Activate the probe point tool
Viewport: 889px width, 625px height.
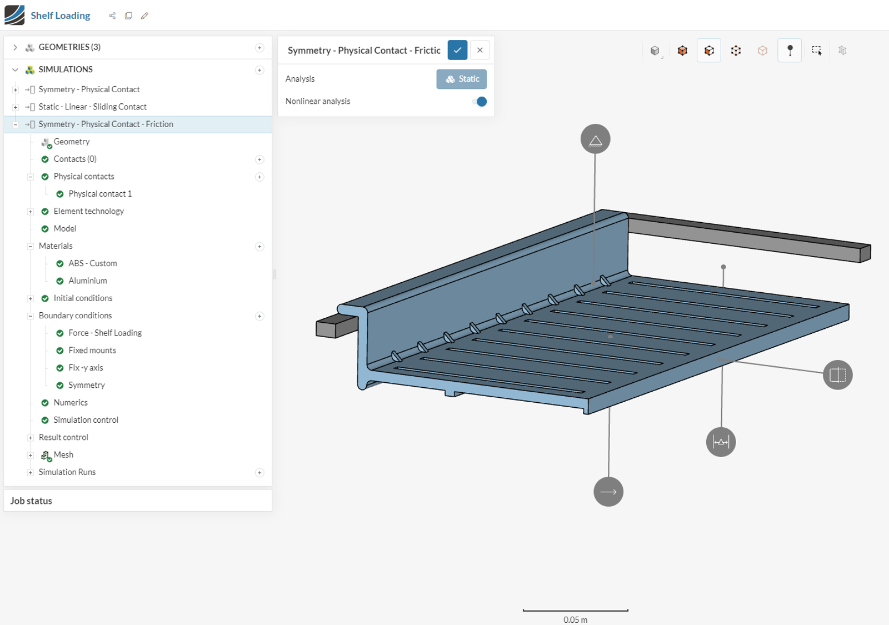790,50
